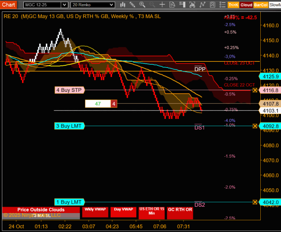281x232 pixels.
Task: Cancel the 3 Buy LMT order X marker
Action: [255, 126]
